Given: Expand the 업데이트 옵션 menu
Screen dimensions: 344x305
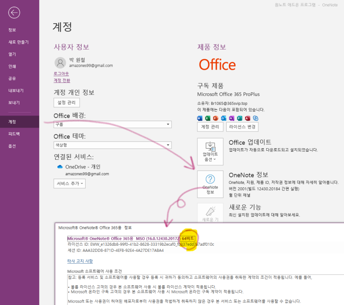Looking at the screenshot, I should coord(210,151).
